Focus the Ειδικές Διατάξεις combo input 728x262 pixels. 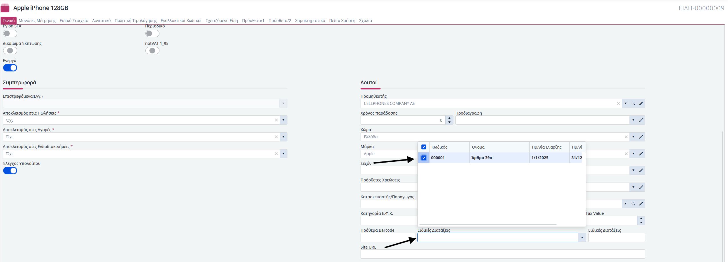click(x=498, y=237)
